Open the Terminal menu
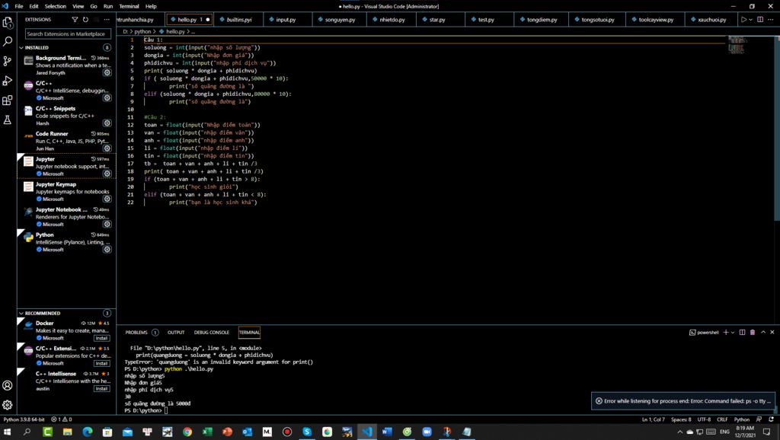The height and width of the screenshot is (440, 780). (129, 6)
